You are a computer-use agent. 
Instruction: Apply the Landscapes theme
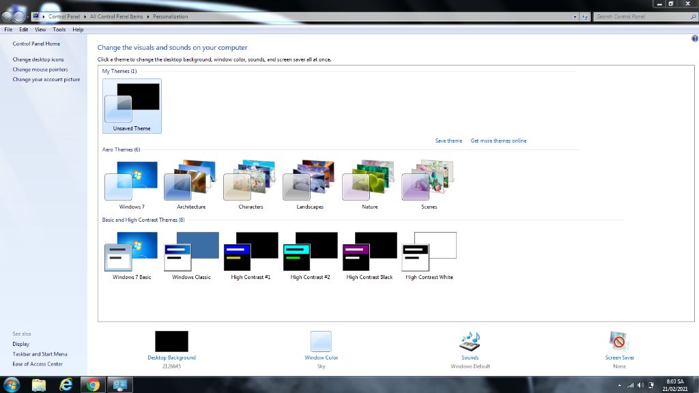(310, 185)
